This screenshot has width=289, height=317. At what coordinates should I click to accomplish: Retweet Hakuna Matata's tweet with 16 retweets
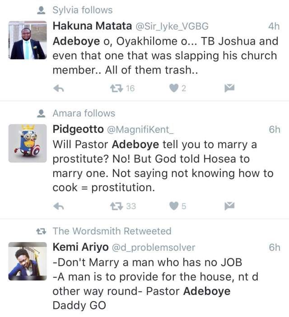click(117, 89)
